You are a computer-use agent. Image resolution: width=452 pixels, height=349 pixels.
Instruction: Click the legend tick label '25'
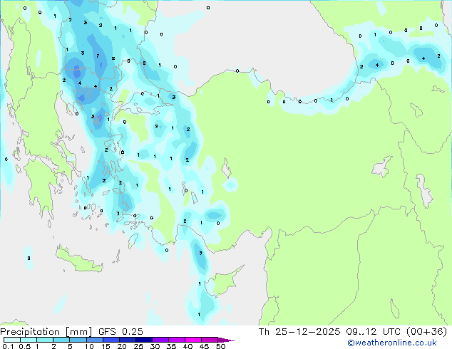138,346
